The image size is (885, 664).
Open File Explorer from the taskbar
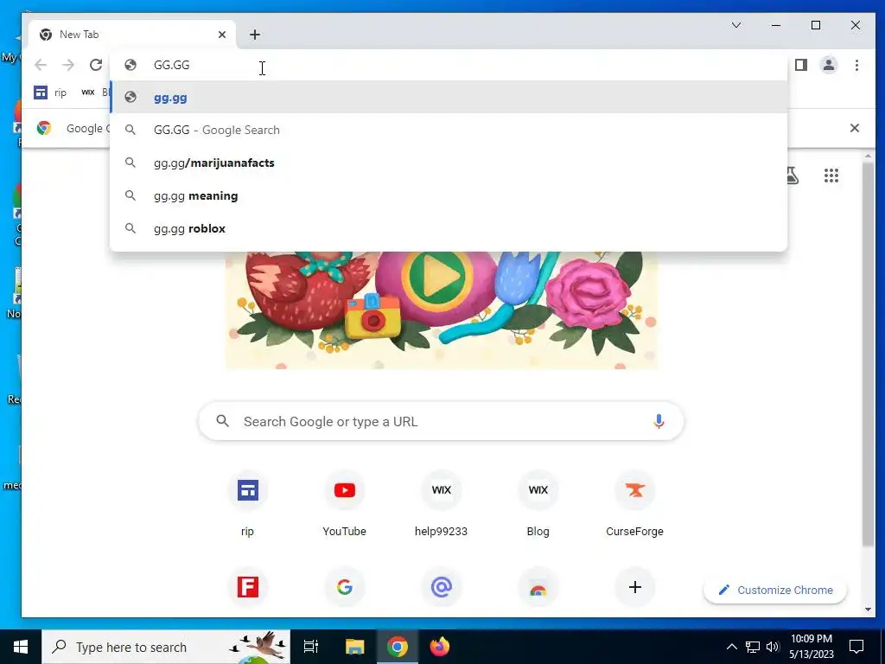click(x=355, y=647)
